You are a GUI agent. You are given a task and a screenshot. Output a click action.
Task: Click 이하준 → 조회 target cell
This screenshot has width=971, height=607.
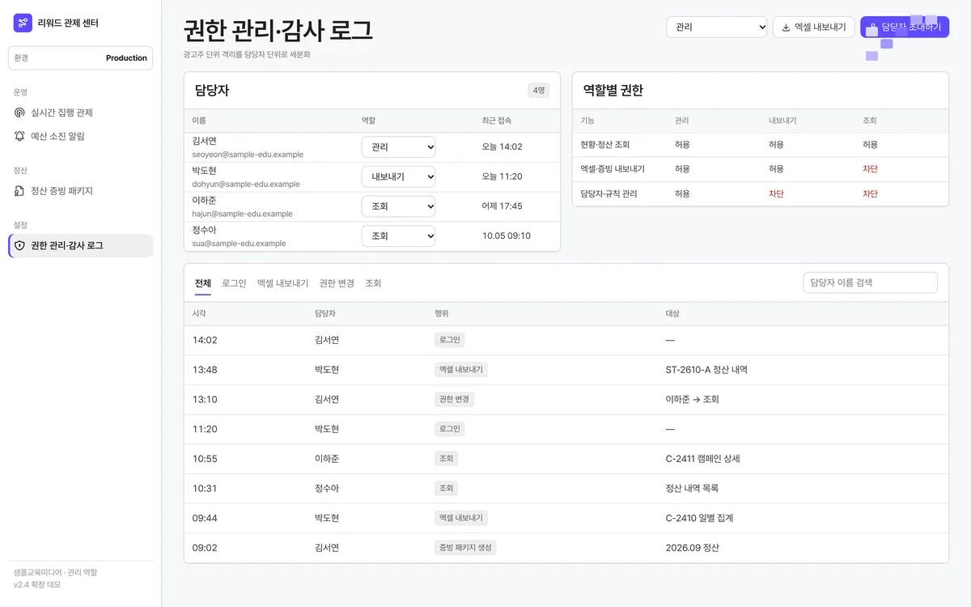692,399
